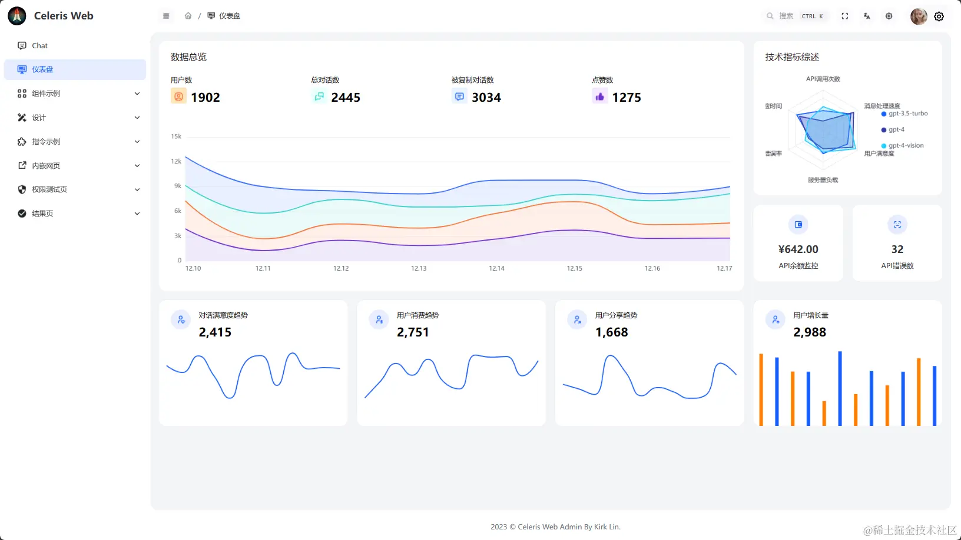Click the 2445 total conversations value

[x=346, y=98]
